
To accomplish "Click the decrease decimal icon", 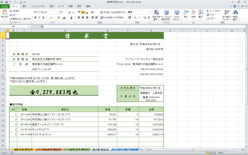I will (x=149, y=18).
